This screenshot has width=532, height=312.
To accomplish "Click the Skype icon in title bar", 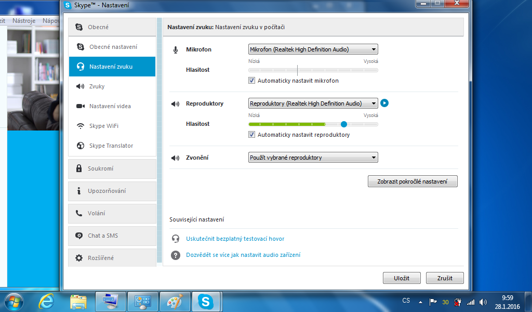I will pos(68,5).
